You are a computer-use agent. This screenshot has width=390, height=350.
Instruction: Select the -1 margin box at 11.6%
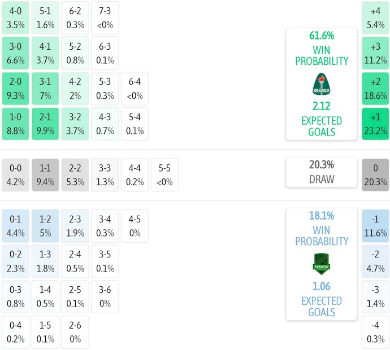tap(375, 226)
